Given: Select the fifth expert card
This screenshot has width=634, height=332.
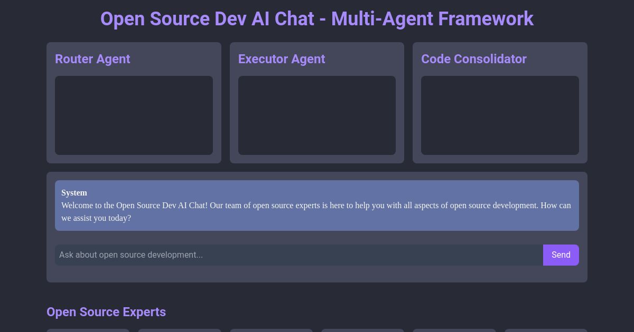Looking at the screenshot, I should point(454,331).
